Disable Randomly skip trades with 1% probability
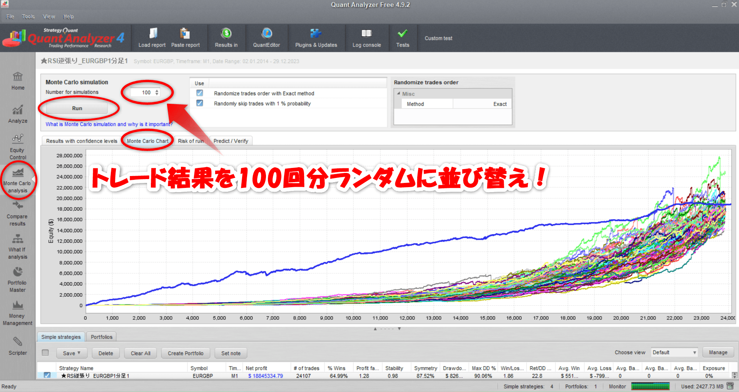Viewport: 739px width, 392px height. click(199, 103)
